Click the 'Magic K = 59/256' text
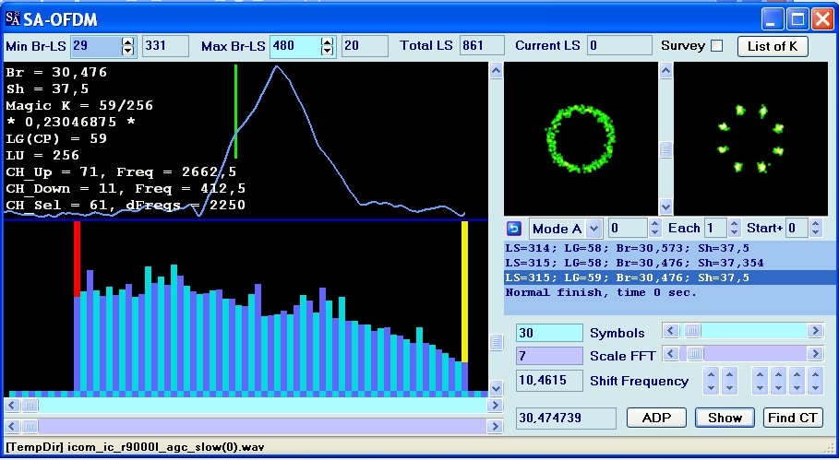The height and width of the screenshot is (460, 839). click(x=79, y=105)
